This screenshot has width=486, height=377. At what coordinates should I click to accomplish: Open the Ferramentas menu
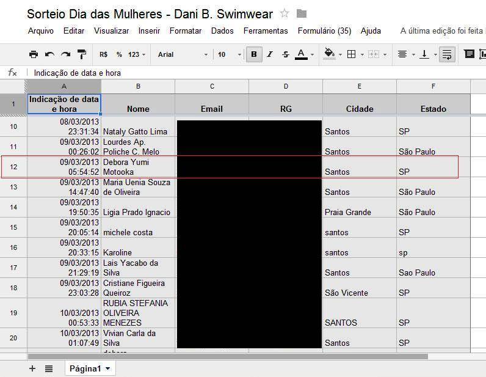(x=266, y=31)
